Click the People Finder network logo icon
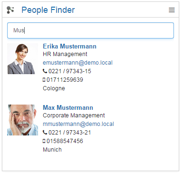This screenshot has height=173, width=183. click(10, 10)
